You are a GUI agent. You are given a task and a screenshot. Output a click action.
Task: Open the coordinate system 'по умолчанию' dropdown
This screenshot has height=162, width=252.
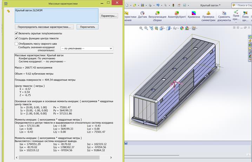tap(86, 48)
